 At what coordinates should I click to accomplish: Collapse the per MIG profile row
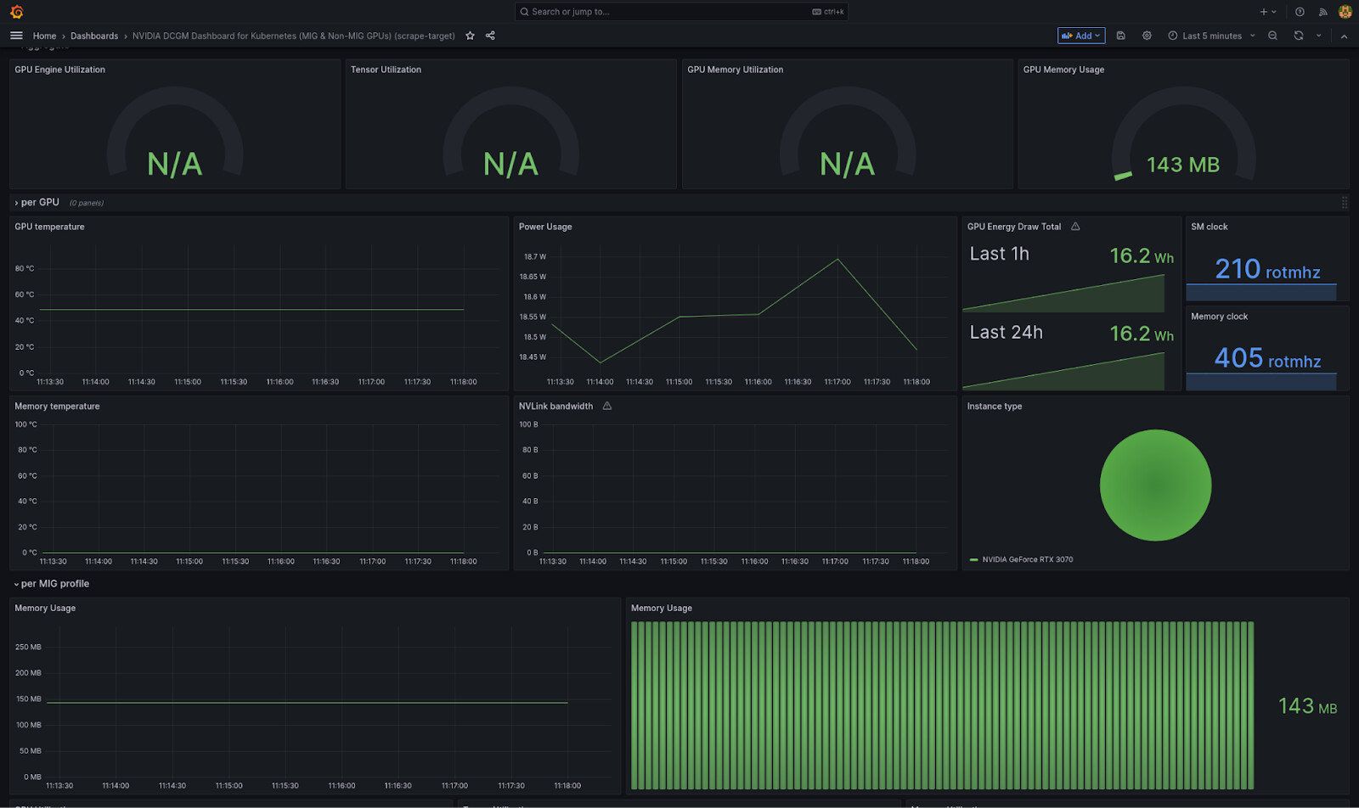click(x=54, y=584)
